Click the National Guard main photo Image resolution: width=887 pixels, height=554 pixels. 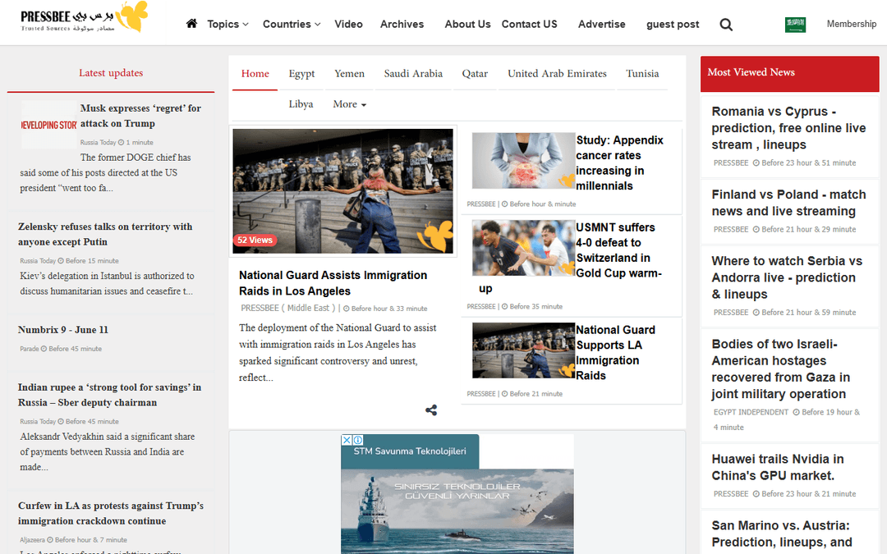click(342, 191)
